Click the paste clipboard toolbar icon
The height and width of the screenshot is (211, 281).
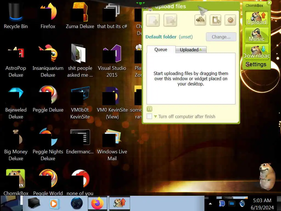(x=215, y=20)
